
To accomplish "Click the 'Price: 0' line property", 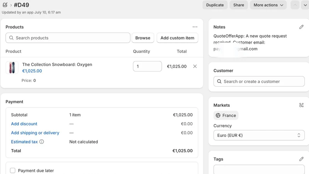I will point(29,80).
